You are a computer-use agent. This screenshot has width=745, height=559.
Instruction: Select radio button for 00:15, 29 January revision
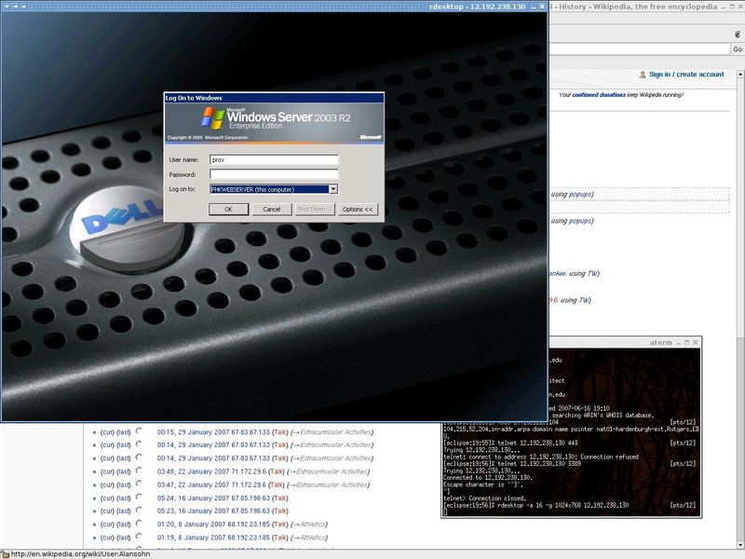click(x=139, y=431)
